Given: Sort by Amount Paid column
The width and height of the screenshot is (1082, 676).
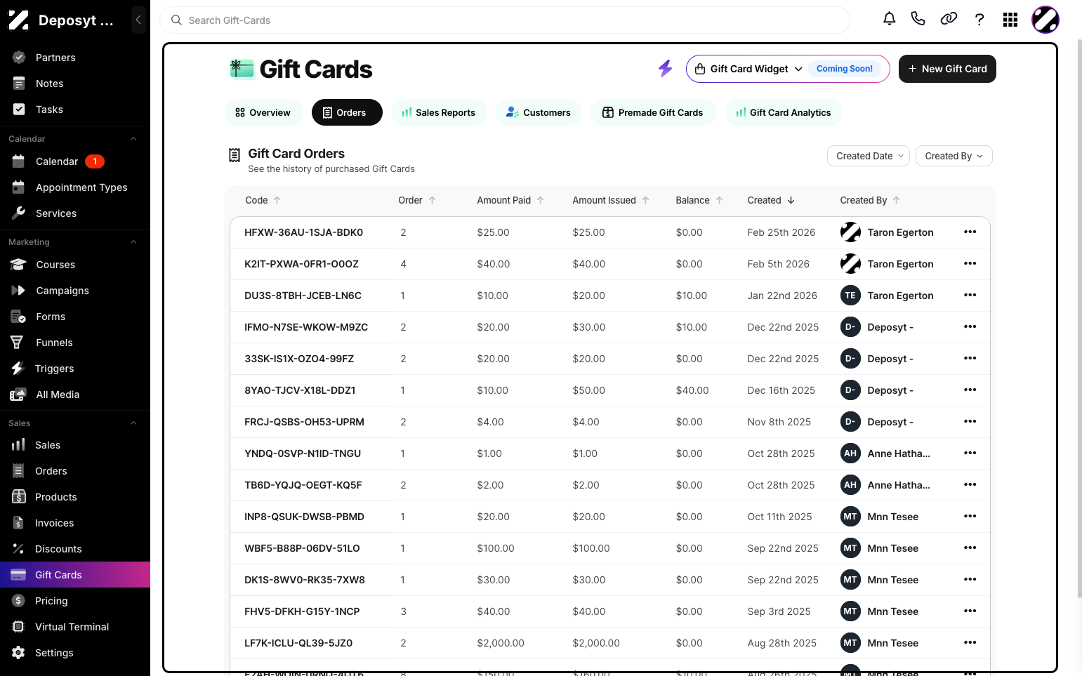Looking at the screenshot, I should (510, 200).
